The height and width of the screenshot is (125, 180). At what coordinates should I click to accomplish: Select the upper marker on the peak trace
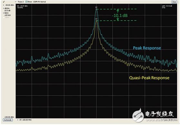(x=96, y=9)
